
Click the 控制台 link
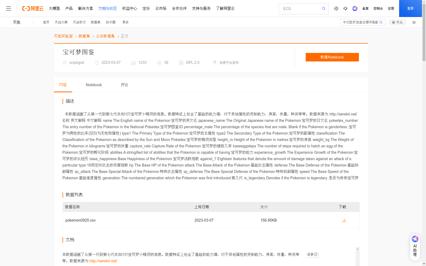pos(378,9)
